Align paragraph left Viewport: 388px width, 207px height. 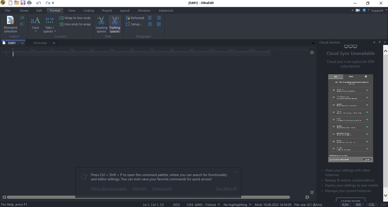(150, 18)
